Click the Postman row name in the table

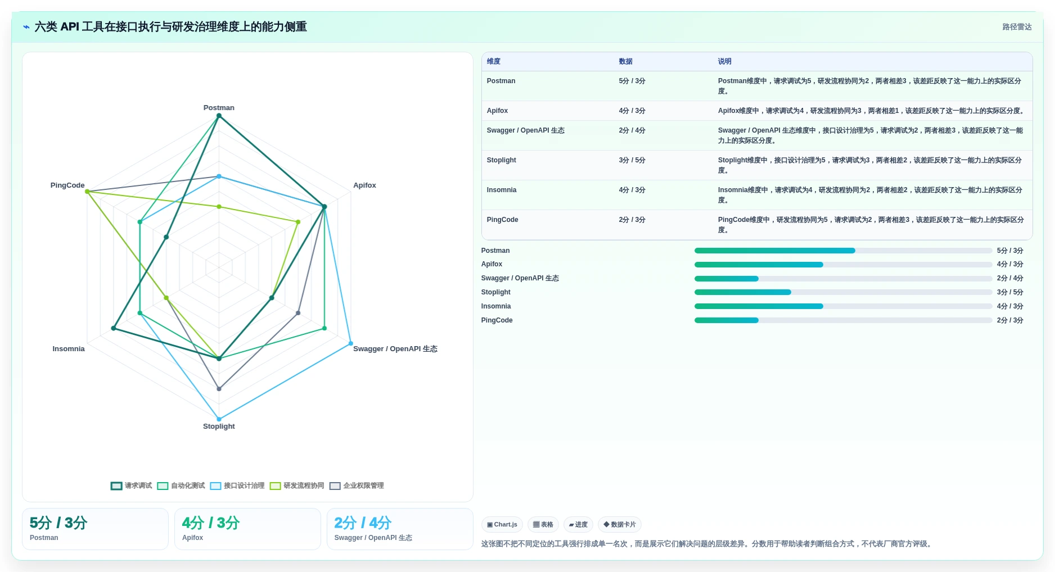[x=501, y=81]
